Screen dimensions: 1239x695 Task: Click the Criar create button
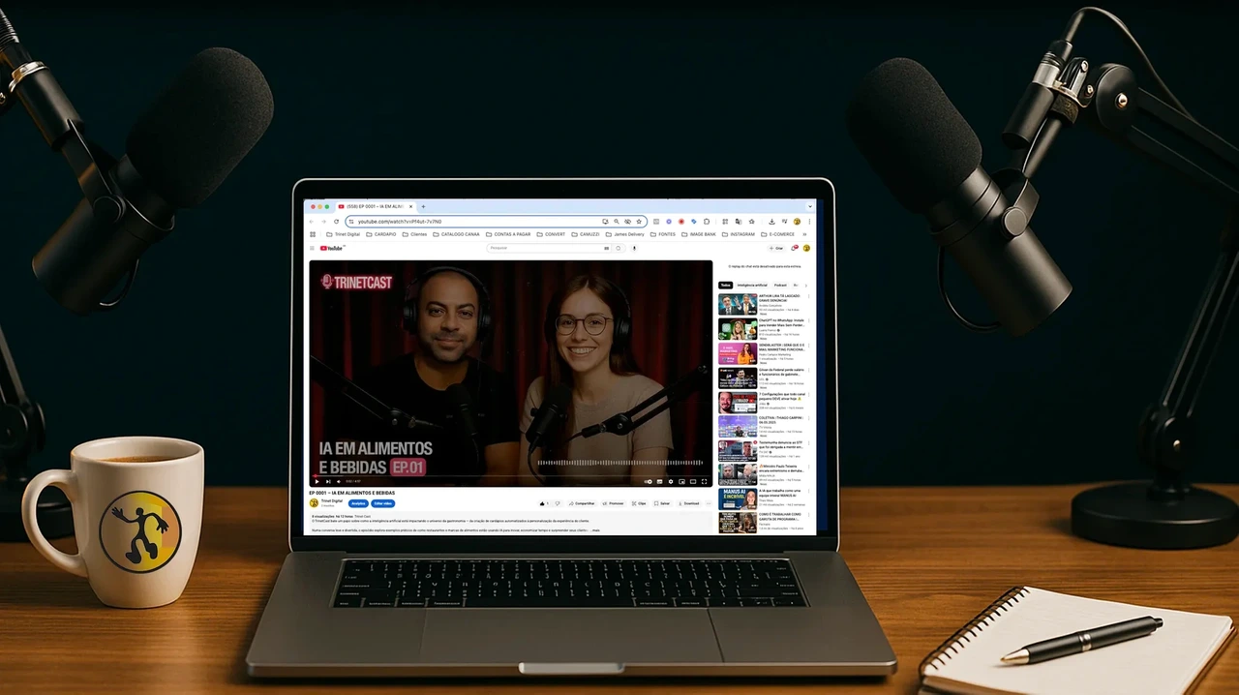coord(776,248)
